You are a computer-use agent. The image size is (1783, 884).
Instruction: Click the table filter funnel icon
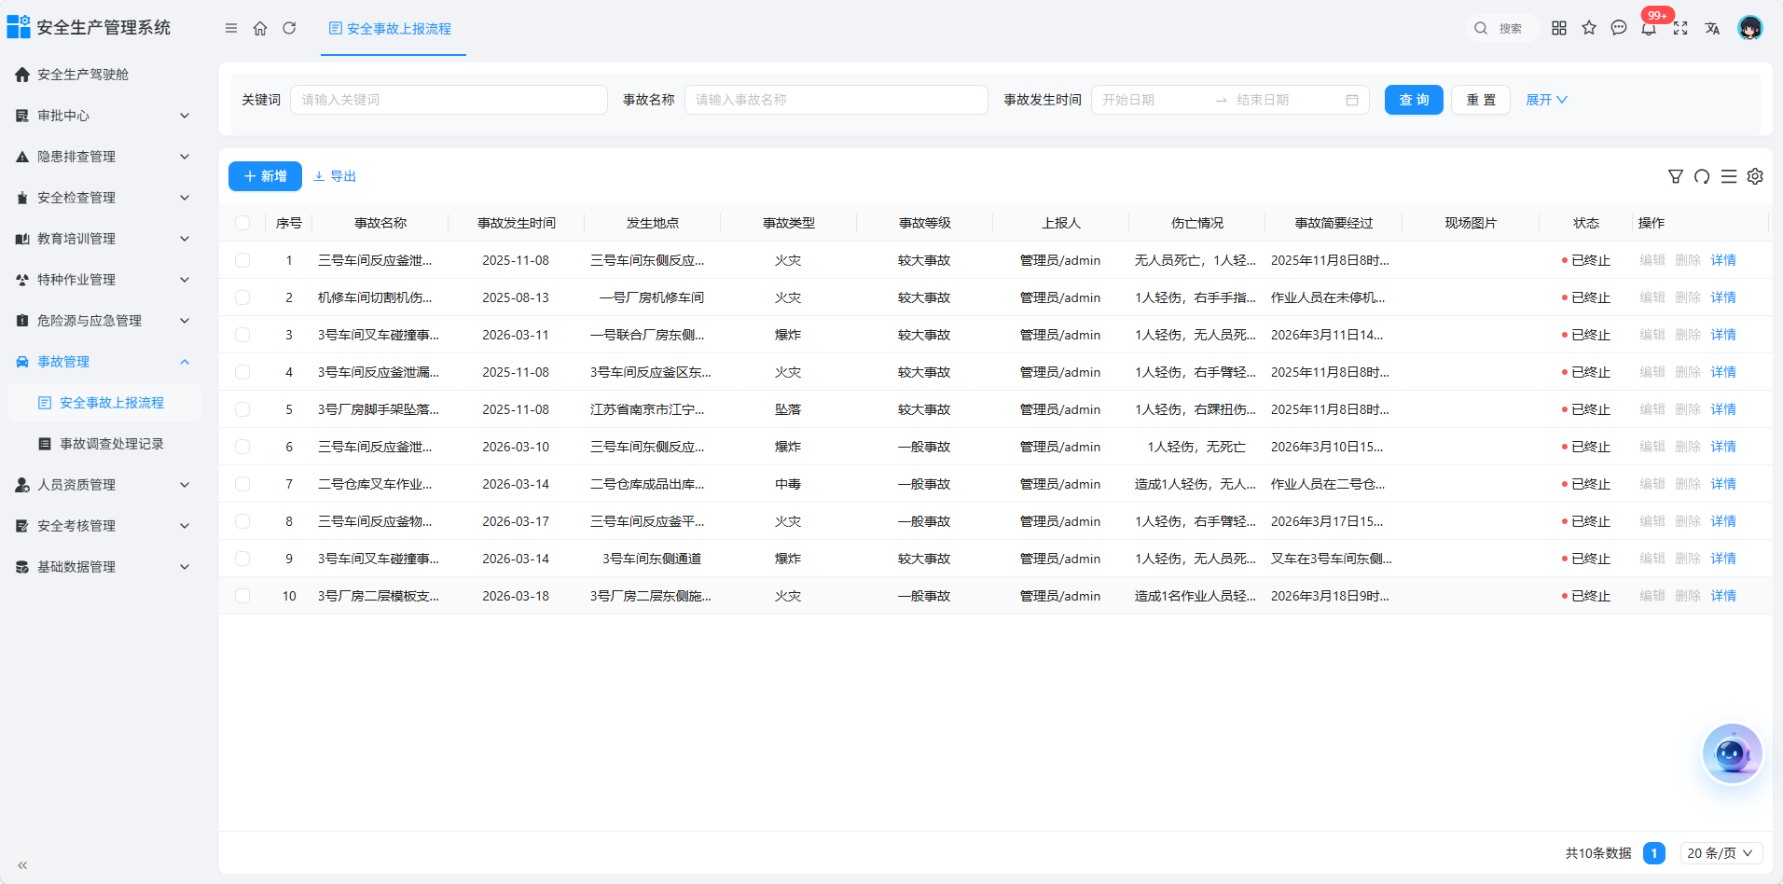pos(1676,176)
